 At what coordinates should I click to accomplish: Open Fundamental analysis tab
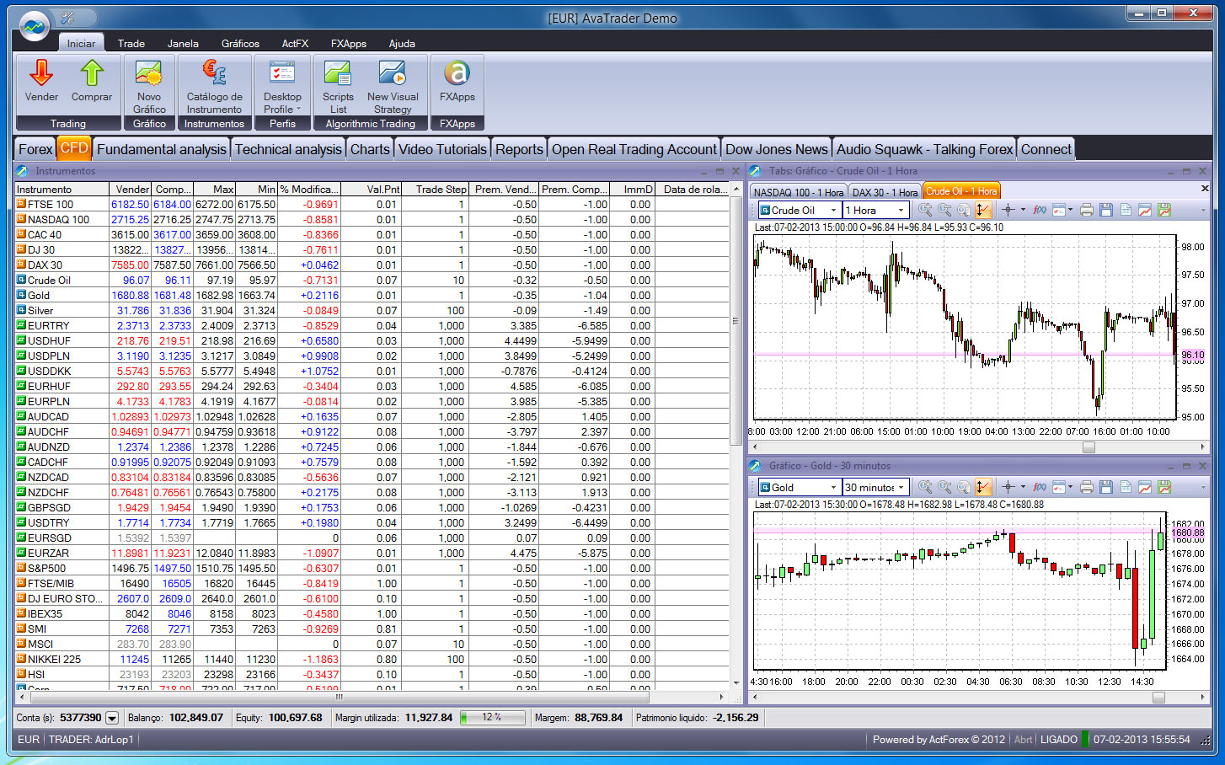(x=161, y=149)
